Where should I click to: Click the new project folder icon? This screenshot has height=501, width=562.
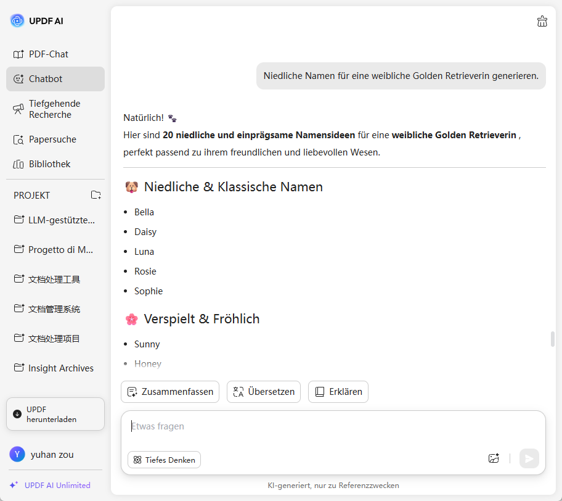[96, 195]
